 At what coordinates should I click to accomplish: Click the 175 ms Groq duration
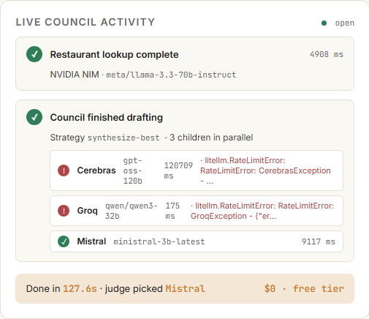pos(172,211)
